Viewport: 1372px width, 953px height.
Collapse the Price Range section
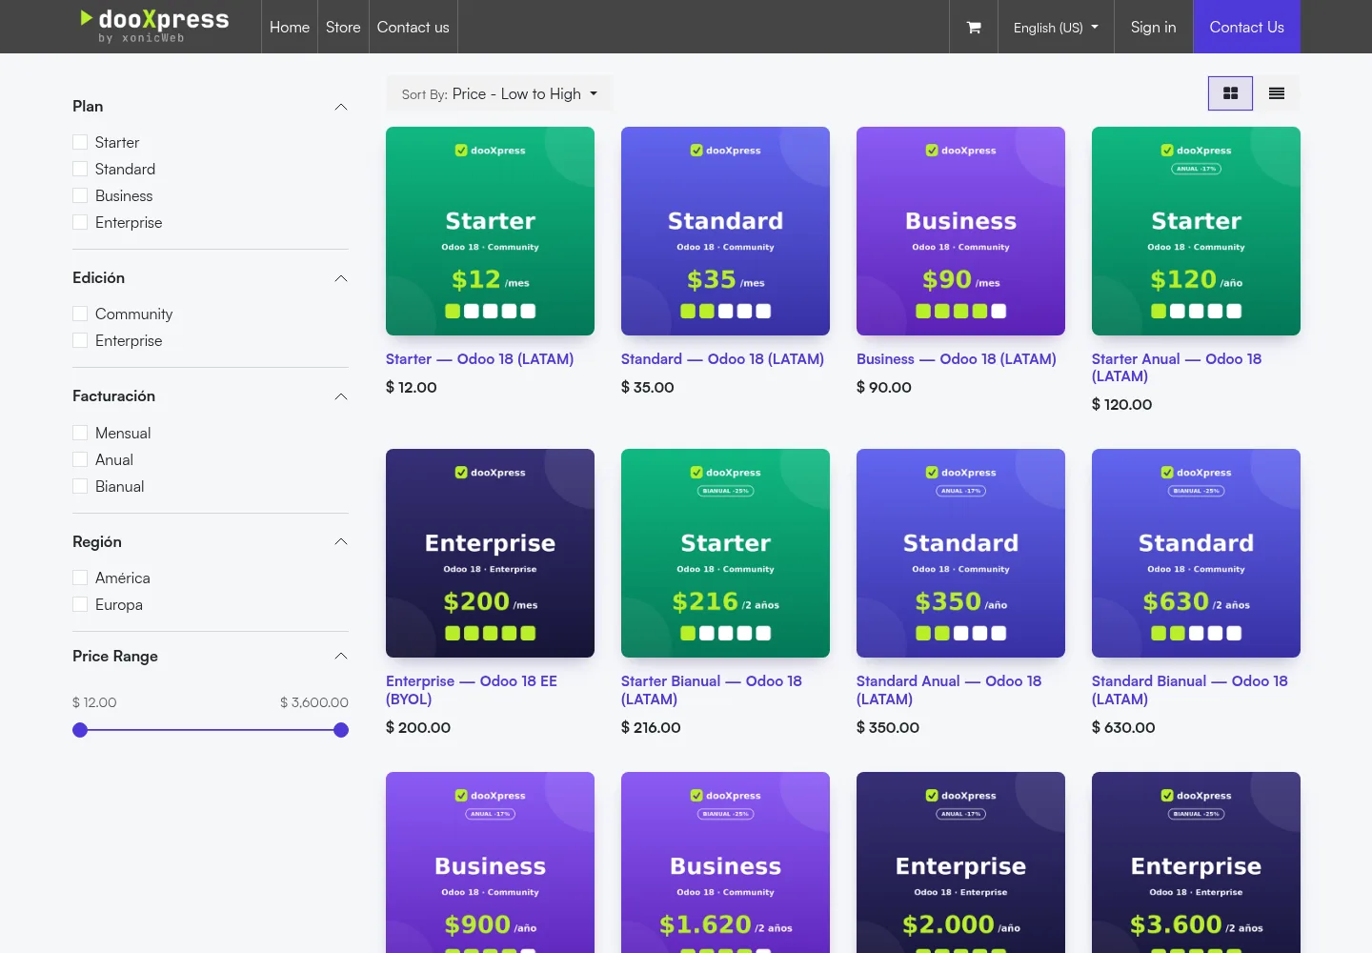click(x=341, y=657)
